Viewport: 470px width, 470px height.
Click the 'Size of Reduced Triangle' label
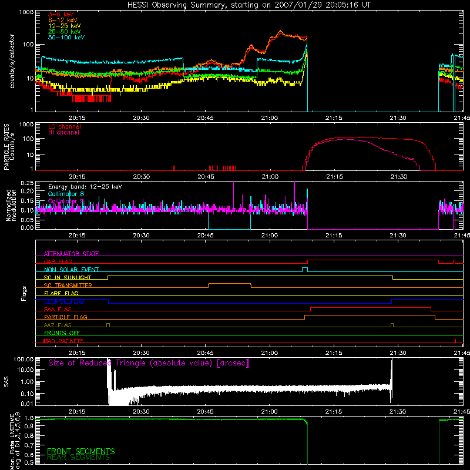[x=149, y=363]
